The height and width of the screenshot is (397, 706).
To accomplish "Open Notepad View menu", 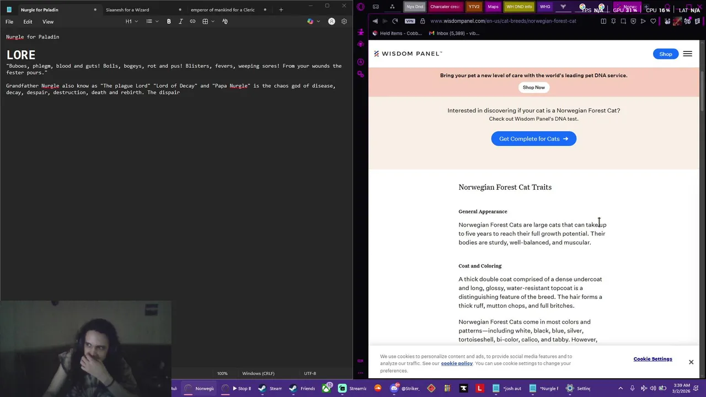I will (x=48, y=22).
